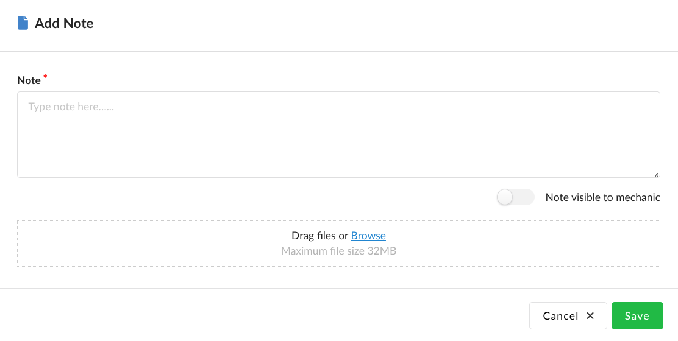Click the "Maximum file size 32MB" hint
This screenshot has width=678, height=341.
click(338, 250)
